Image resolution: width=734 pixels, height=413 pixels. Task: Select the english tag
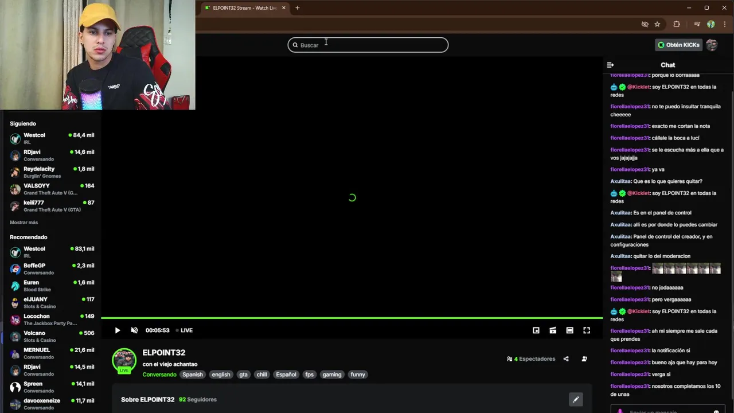click(221, 375)
